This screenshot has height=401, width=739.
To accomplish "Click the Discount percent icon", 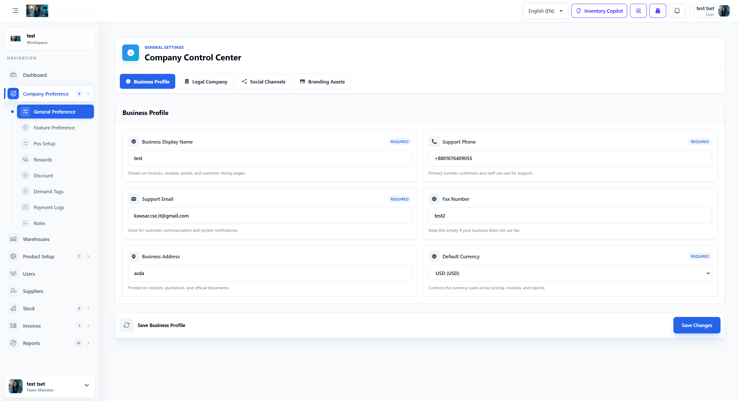I will (25, 175).
